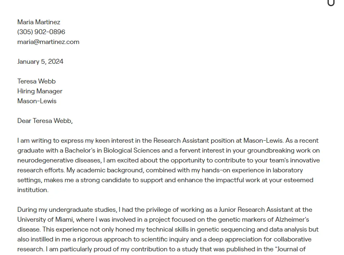Image resolution: width=344 pixels, height=255 pixels.
Task: Click the date line January 5, 2024
Action: click(x=40, y=62)
